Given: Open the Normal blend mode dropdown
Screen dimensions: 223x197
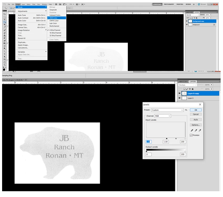Looking at the screenshot, I should point(193,15).
